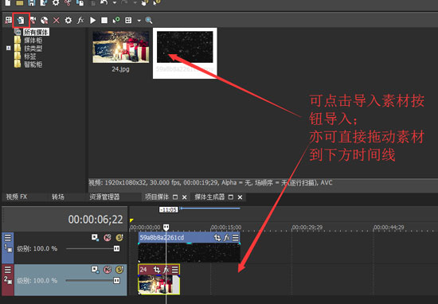Mute video track 1
The height and width of the screenshot is (304, 438).
pos(108,238)
